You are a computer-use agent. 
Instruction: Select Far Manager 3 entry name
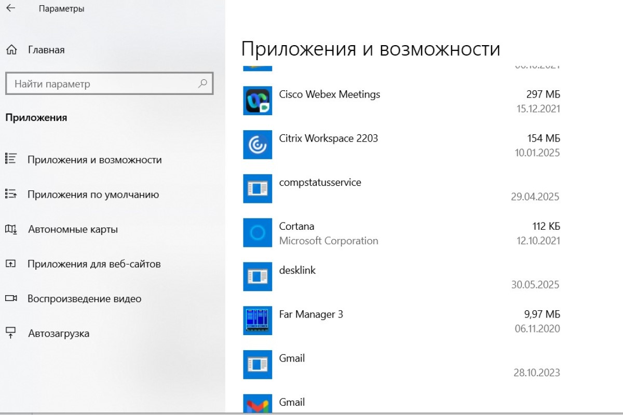point(311,314)
